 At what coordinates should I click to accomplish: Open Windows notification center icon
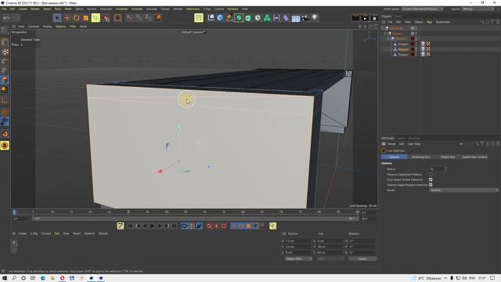coord(492,278)
